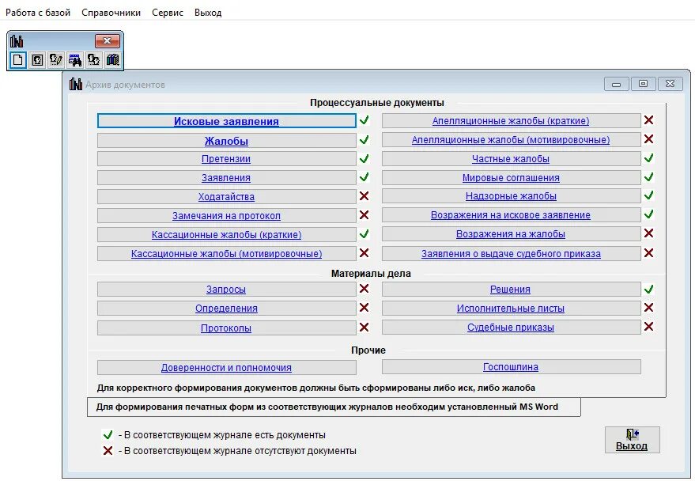Click the two persons toolbar icon
This screenshot has width=695, height=481.
(93, 60)
